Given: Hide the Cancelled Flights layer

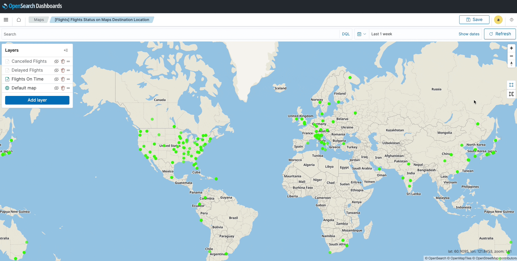Looking at the screenshot, I should (56, 61).
